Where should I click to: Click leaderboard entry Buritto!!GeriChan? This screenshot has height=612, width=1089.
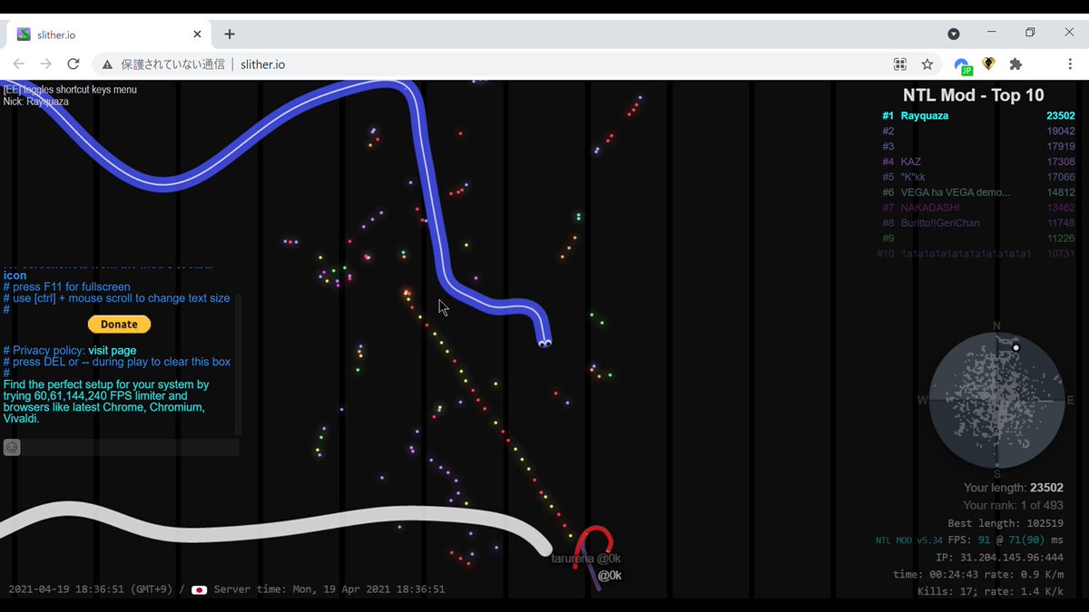click(978, 223)
